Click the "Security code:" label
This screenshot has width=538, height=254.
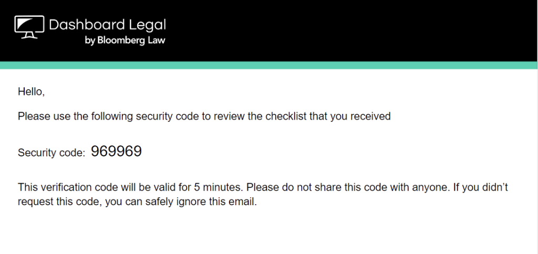51,153
